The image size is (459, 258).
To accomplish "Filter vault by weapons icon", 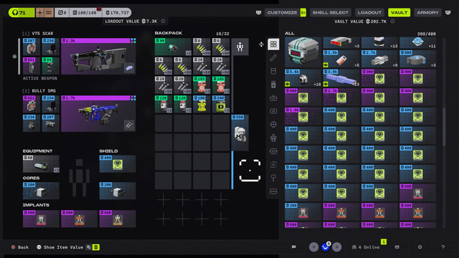I will pos(273,57).
